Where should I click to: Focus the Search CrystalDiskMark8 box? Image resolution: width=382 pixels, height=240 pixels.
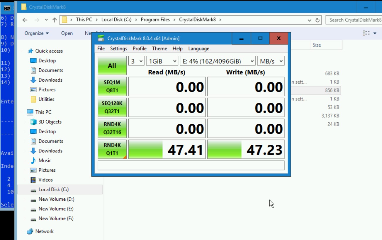coord(354,20)
